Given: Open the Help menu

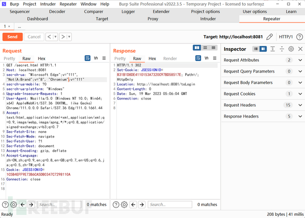Looking at the screenshot, I should 105,4.
